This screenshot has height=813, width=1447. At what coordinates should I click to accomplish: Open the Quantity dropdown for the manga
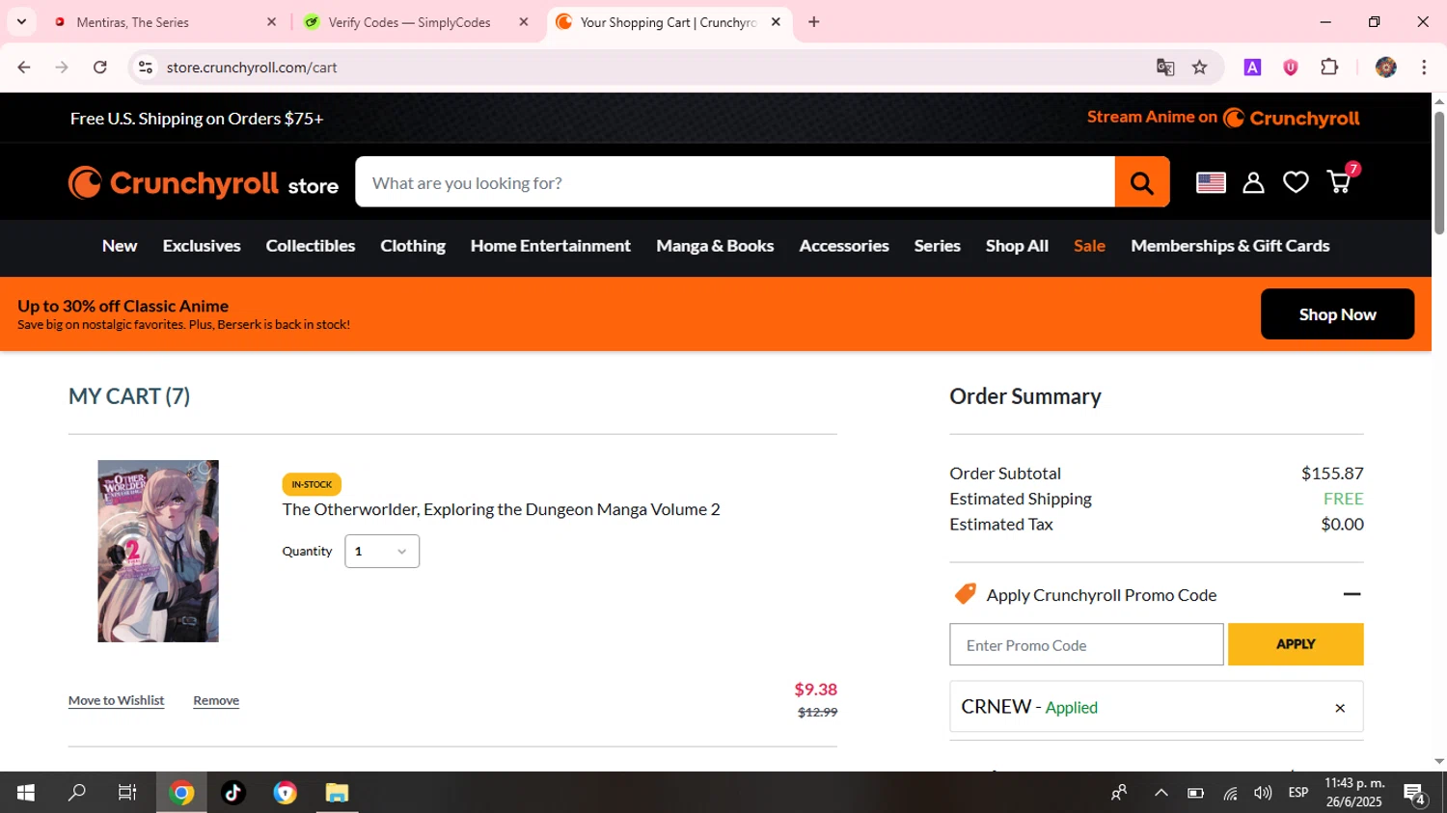tap(382, 552)
